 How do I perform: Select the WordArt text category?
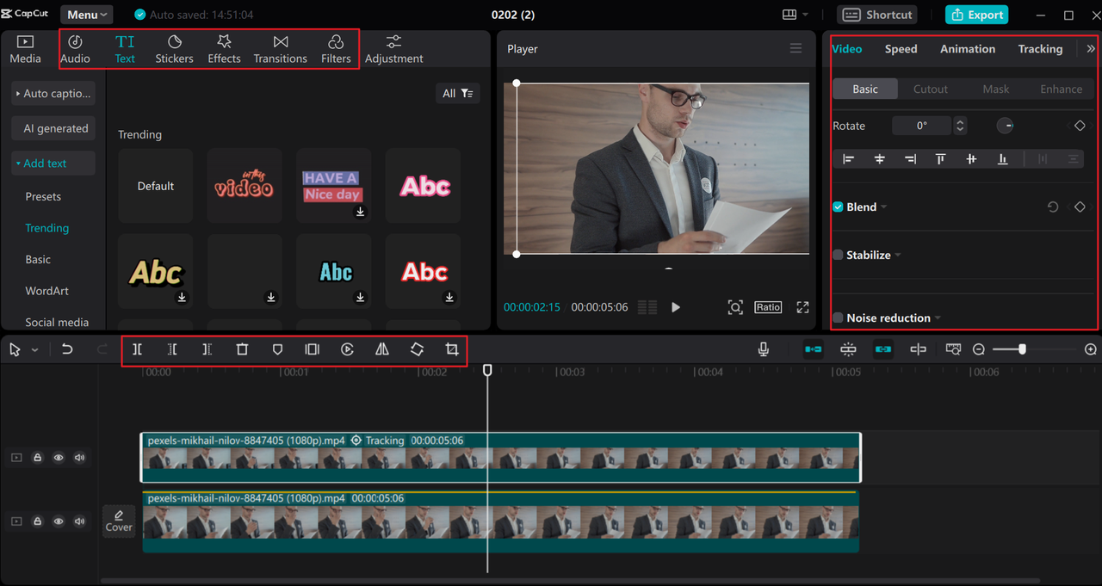[x=46, y=291]
